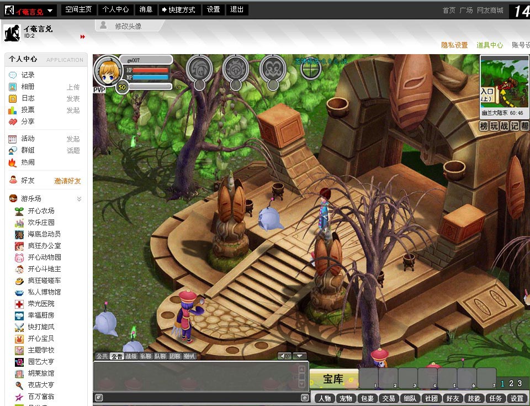The height and width of the screenshot is (406, 530).
Task: Select the 队聊 chat tab
Action: coord(160,356)
